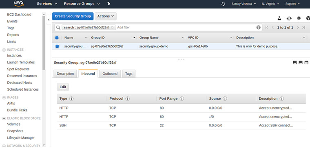Show info for the Port Range column
Screen dimensions: 310x148
(182, 99)
